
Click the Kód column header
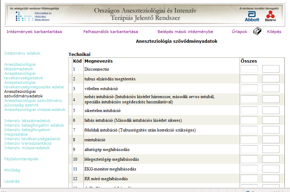[77, 61]
